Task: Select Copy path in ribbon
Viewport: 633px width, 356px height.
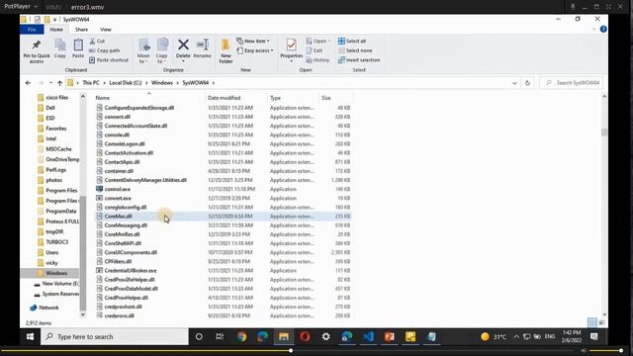Action: click(104, 50)
